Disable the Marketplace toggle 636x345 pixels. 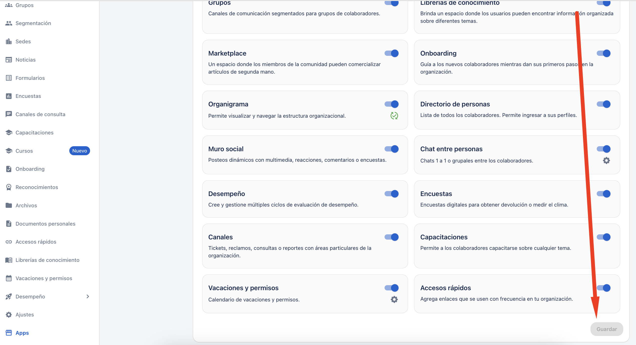pyautogui.click(x=392, y=53)
